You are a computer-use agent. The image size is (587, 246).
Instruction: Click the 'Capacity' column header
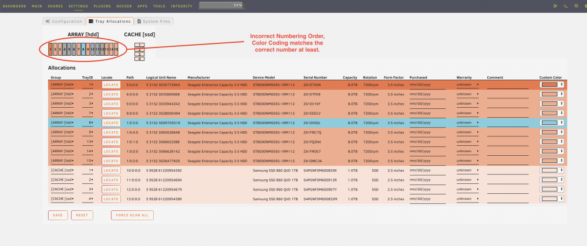click(350, 78)
